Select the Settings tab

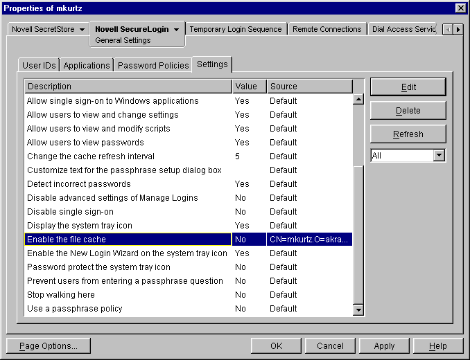[212, 64]
